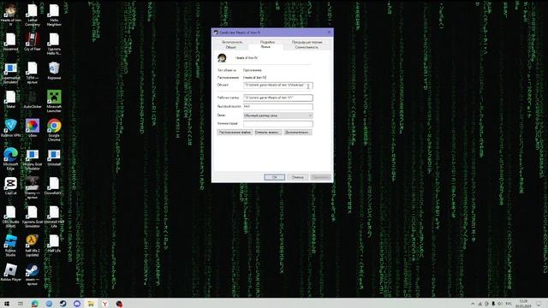The image size is (548, 308).
Task: Open CapCut desktop shortcut
Action: [10, 186]
